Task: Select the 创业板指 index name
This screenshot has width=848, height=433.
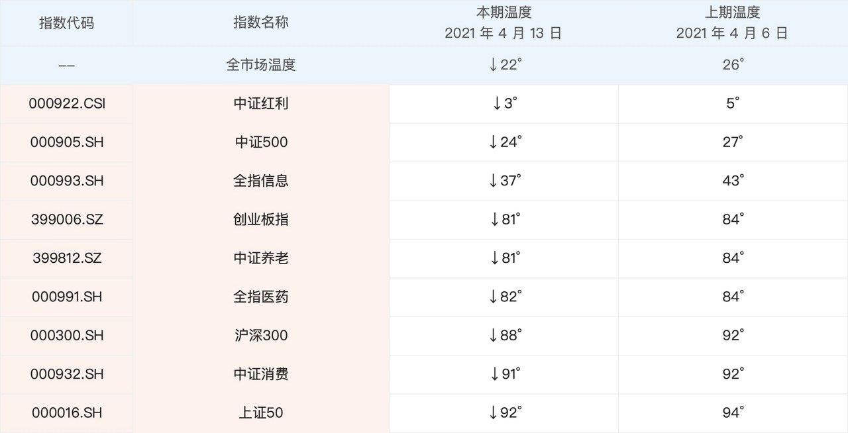Action: [260, 219]
